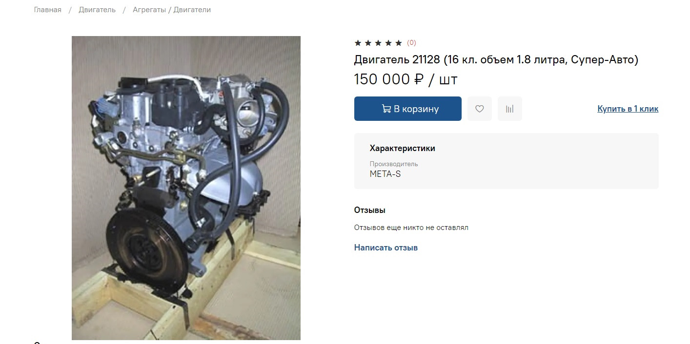
Task: Open Написать отзыв link
Action: click(x=386, y=248)
